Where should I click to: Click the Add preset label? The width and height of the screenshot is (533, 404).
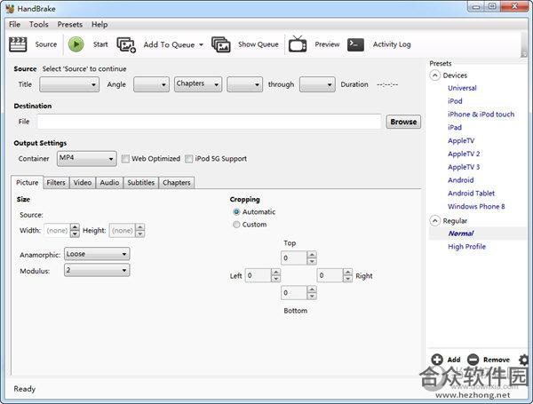[454, 360]
